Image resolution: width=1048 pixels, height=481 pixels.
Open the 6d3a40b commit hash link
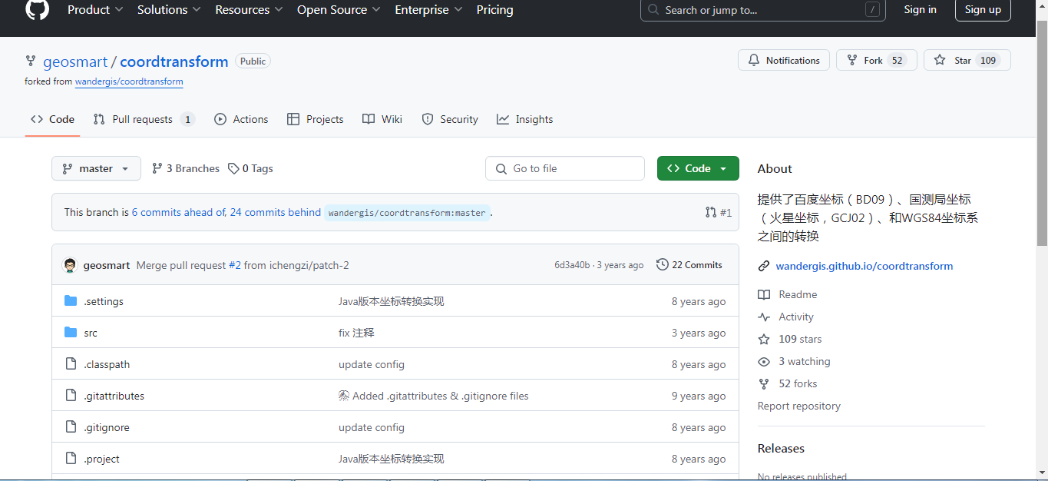point(572,265)
